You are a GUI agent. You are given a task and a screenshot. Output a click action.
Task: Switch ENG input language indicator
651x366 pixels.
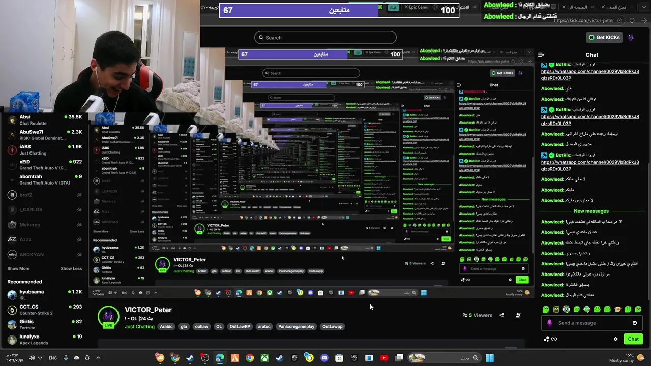click(53, 358)
